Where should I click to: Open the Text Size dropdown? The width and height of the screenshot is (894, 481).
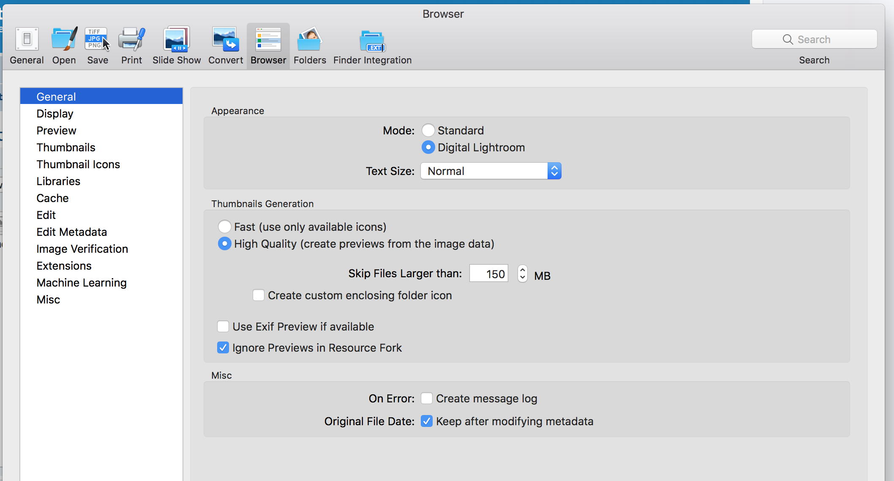[x=490, y=171]
